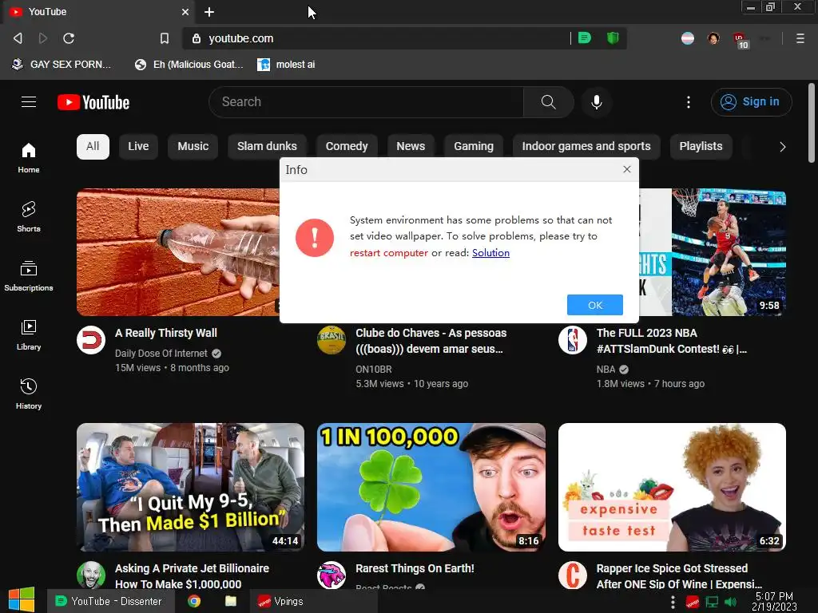
Task: Click the YouTube logo
Action: [93, 102]
